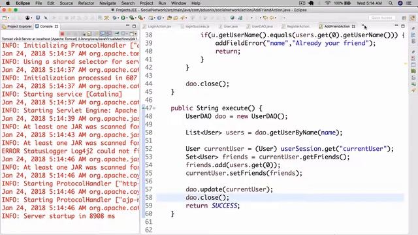418x235 pixels.
Task: Open the File menu
Action: click(39, 3)
